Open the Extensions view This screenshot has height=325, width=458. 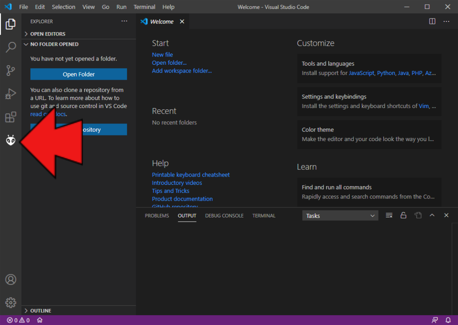coord(11,117)
